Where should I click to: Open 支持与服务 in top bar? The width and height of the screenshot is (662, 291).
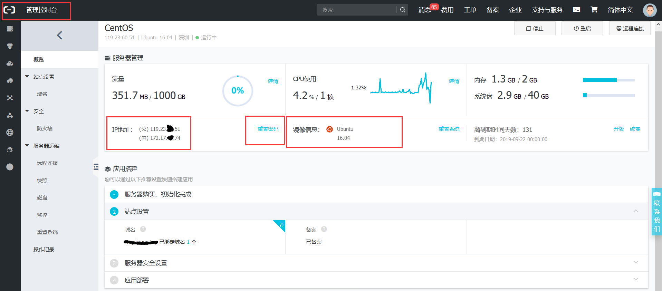(547, 10)
